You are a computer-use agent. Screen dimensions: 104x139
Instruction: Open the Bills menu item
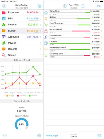22,19
